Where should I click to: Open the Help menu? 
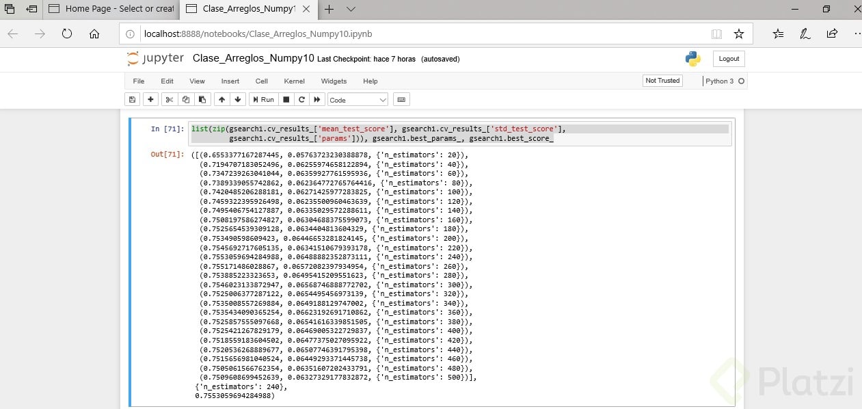click(371, 81)
